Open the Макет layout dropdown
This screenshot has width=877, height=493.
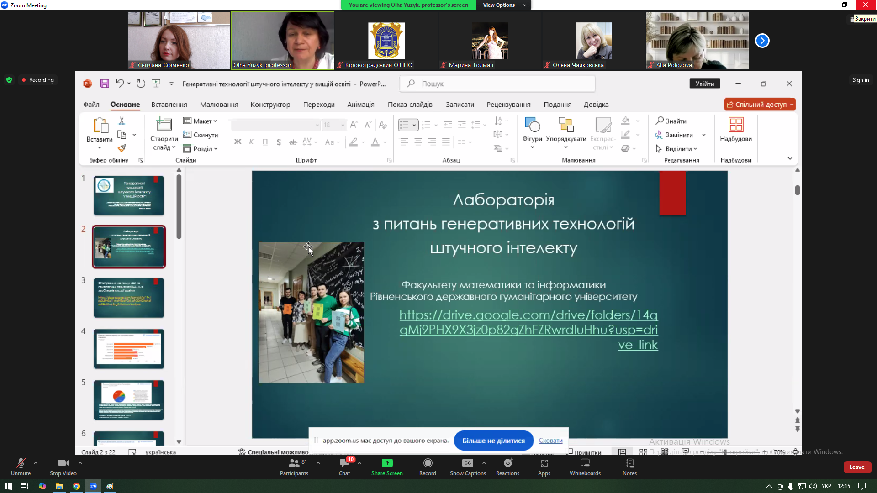[200, 121]
